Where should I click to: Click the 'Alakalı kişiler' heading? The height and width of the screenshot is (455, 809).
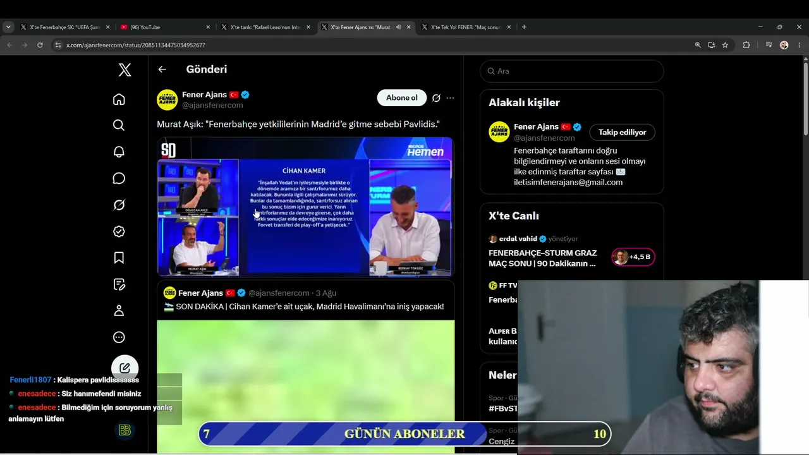(x=524, y=102)
